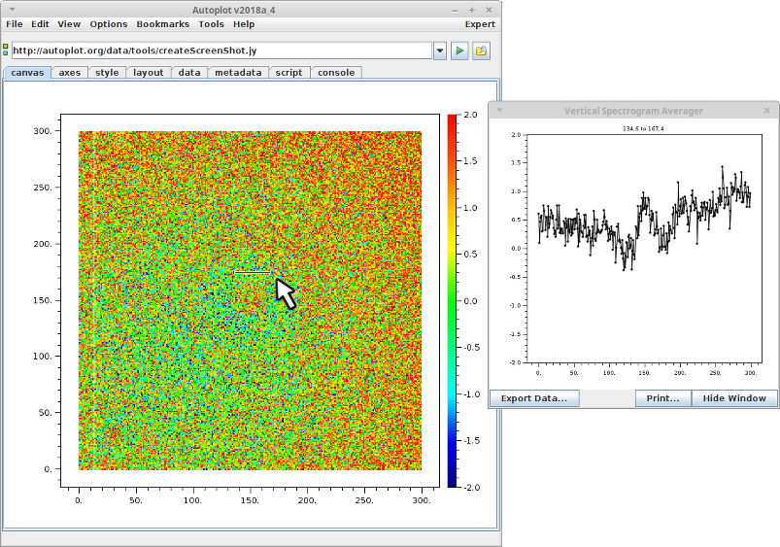The height and width of the screenshot is (547, 780).
Task: Open the Vertical Spectrogram Averager window menu triangle
Action: tap(500, 111)
